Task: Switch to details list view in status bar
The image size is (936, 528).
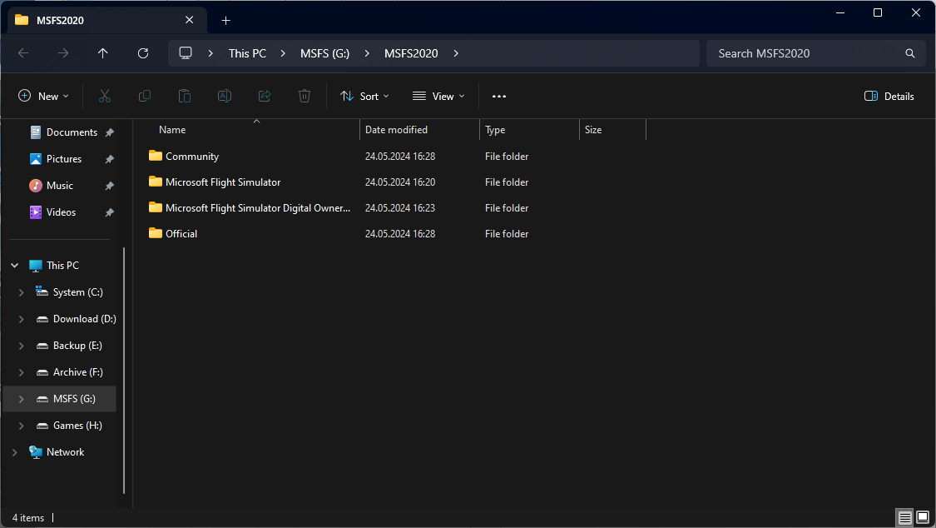Action: [905, 518]
